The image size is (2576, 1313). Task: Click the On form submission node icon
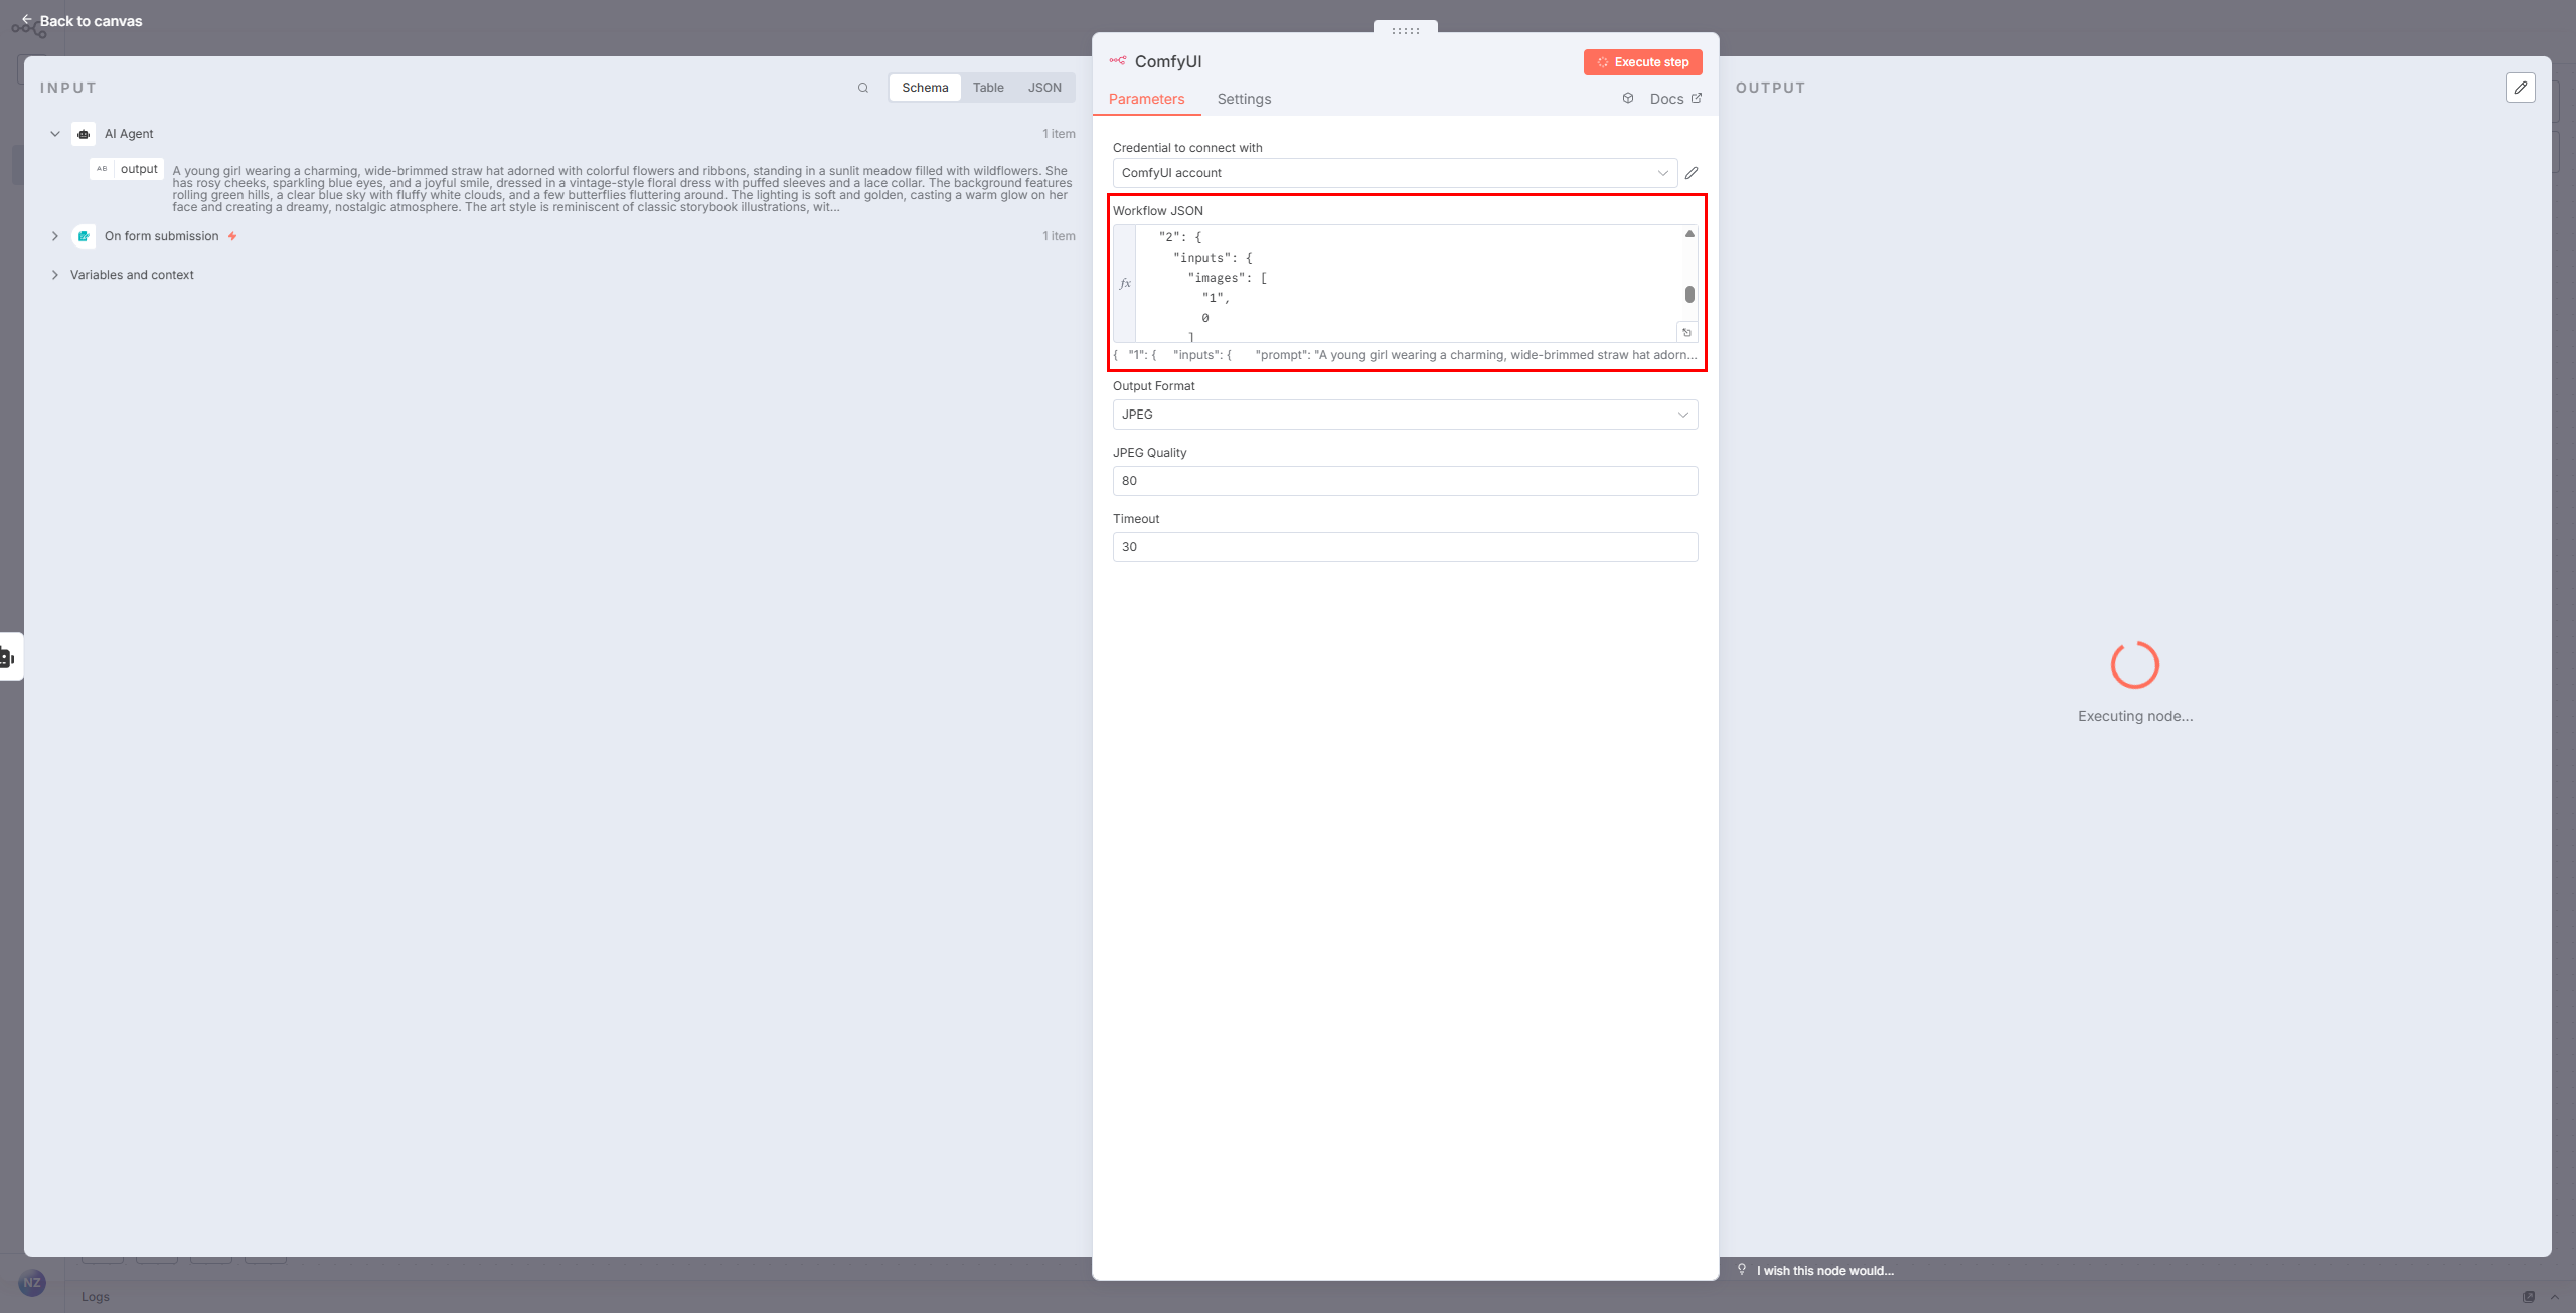click(x=84, y=237)
